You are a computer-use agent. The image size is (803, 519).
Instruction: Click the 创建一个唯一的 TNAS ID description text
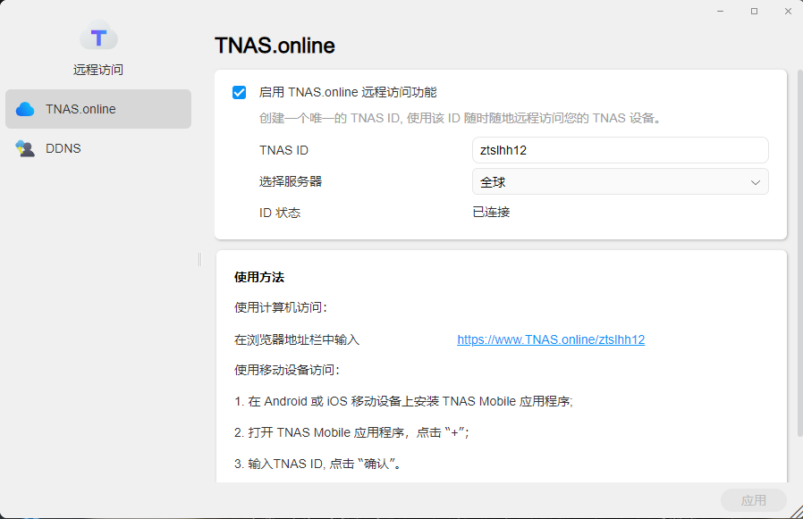(462, 118)
